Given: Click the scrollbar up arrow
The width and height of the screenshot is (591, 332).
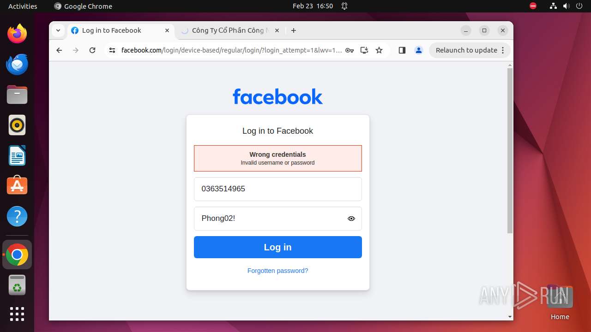Looking at the screenshot, I should [x=510, y=65].
